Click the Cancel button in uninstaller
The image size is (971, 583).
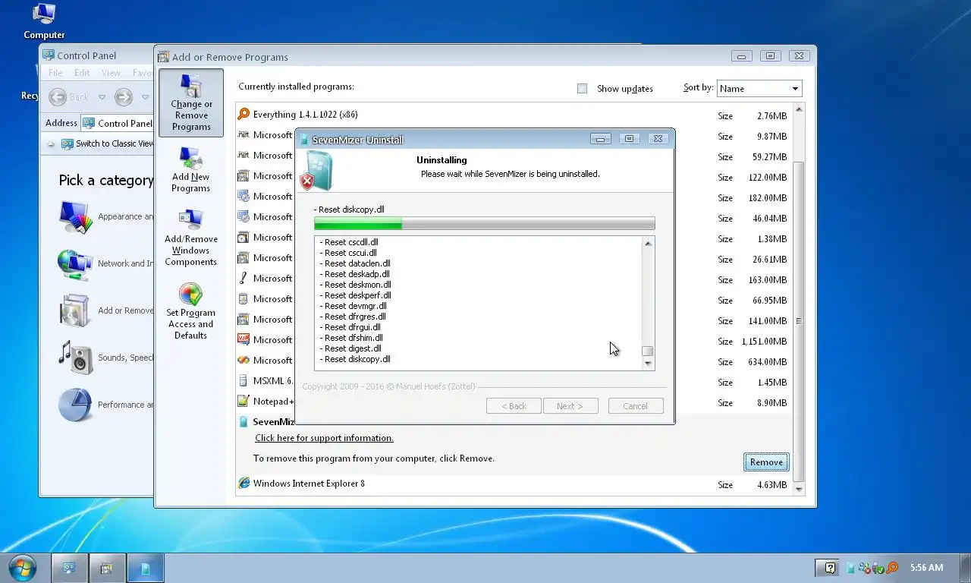636,406
